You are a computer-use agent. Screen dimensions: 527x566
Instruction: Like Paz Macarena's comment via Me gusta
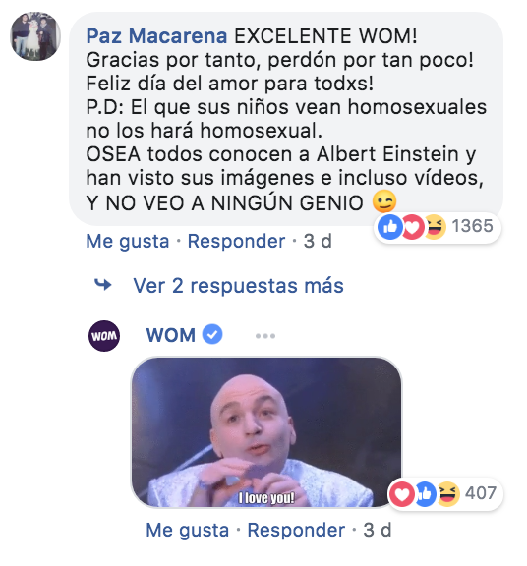[x=128, y=241]
